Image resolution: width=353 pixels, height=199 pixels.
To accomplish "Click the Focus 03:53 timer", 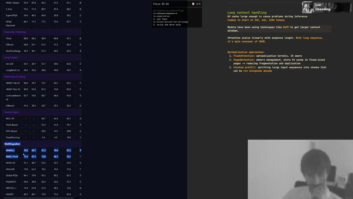I will pos(161,4).
